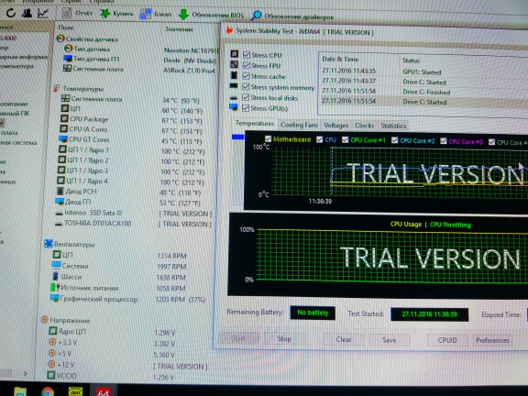The height and width of the screenshot is (396, 528).
Task: Click the Графический процессор fan icon
Action: (54, 298)
